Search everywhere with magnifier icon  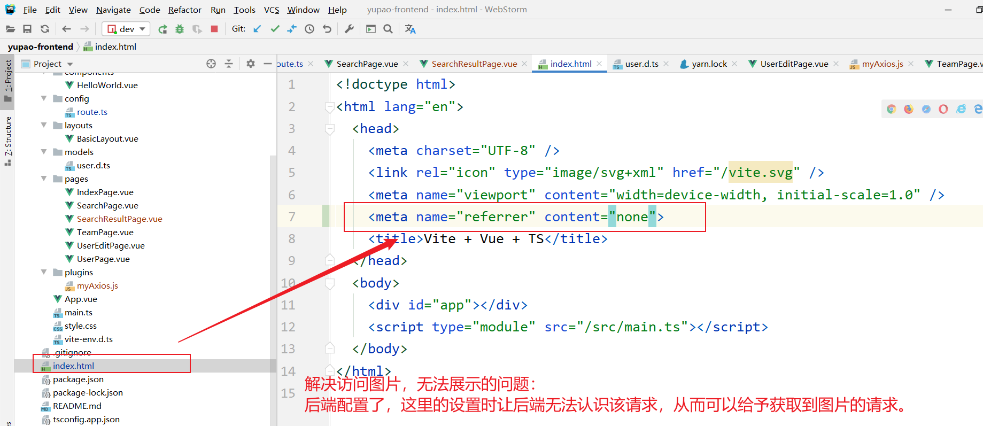(388, 29)
